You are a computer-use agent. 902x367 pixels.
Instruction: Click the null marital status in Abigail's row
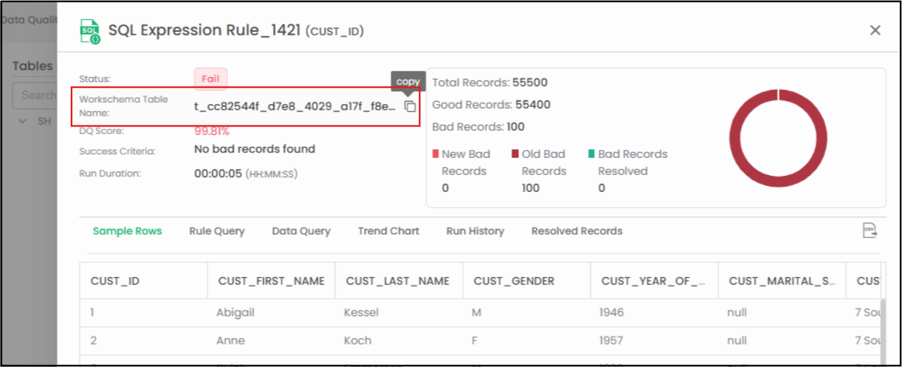[x=736, y=313]
